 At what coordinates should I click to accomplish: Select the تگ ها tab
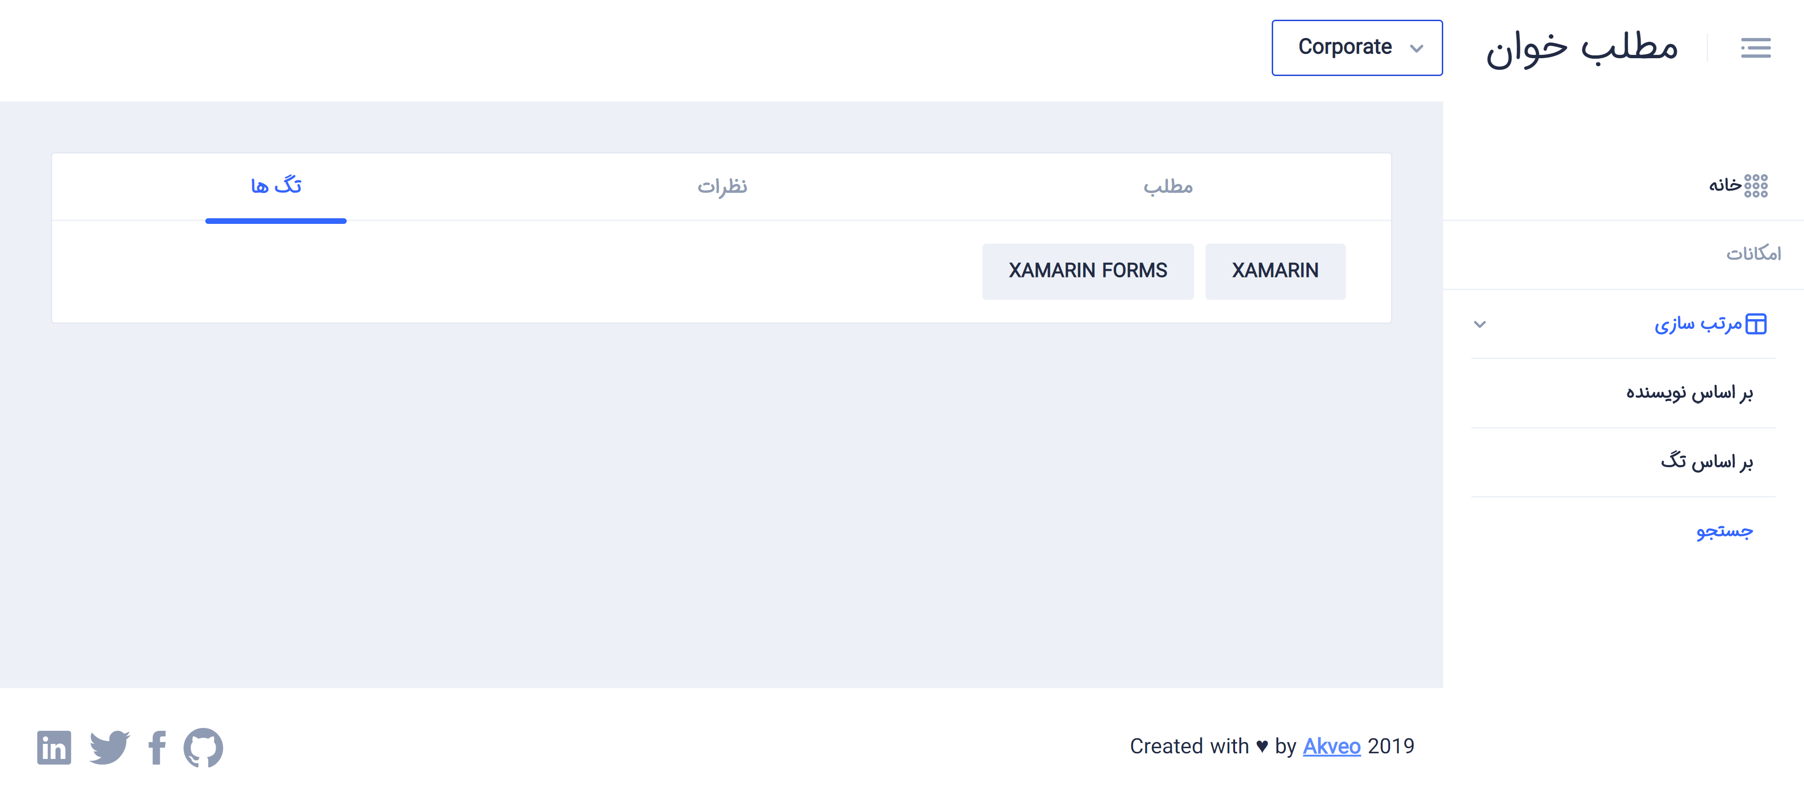coord(276,187)
